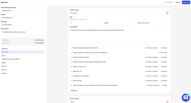
Task: Click the Pre-start Section name field
Action: (x=117, y=13)
